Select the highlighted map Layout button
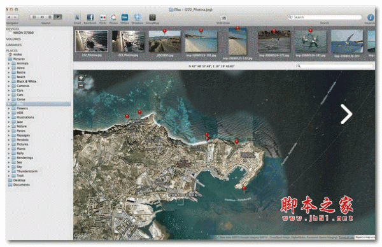382x247 pixels. [x=58, y=17]
